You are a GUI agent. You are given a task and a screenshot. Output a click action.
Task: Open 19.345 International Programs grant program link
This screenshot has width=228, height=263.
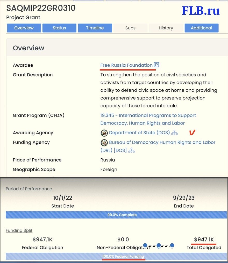(148, 119)
